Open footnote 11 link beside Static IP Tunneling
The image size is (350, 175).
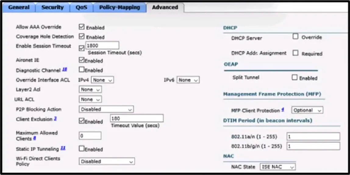(x=63, y=148)
